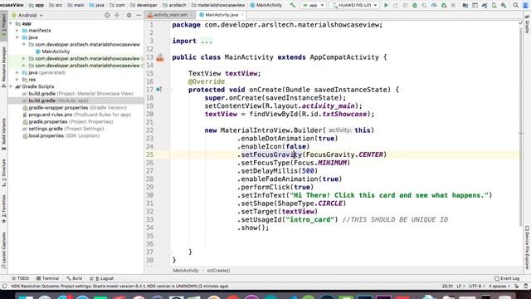Click override gutter icon on line 17

158,90
